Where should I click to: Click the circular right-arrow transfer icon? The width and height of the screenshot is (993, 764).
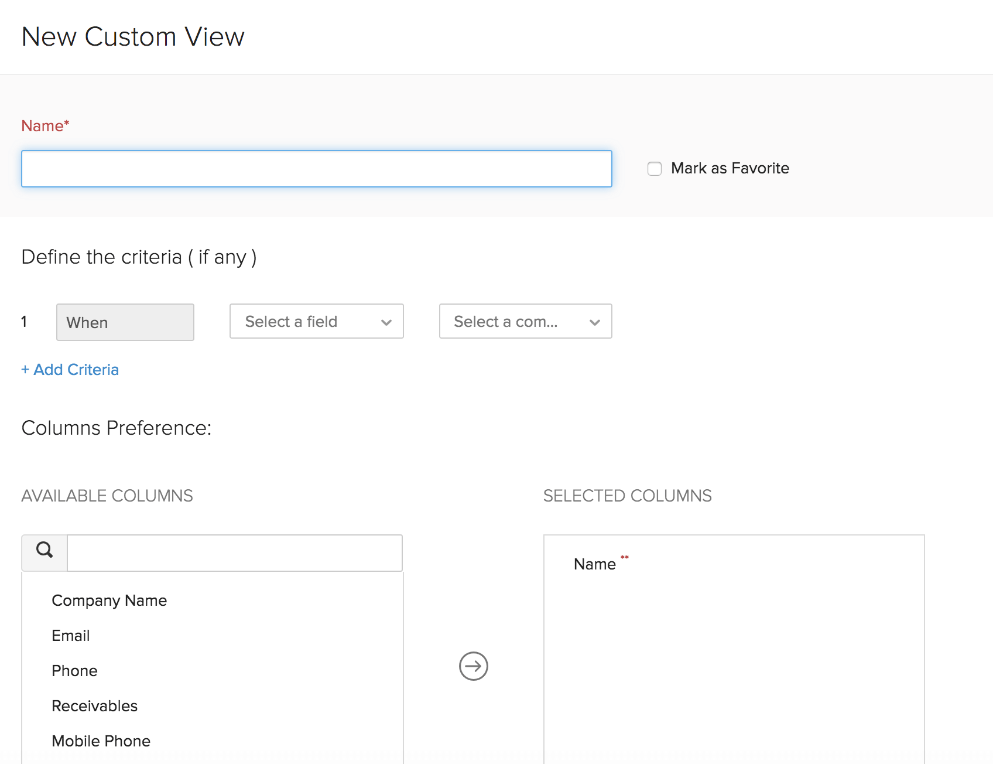[x=472, y=666]
